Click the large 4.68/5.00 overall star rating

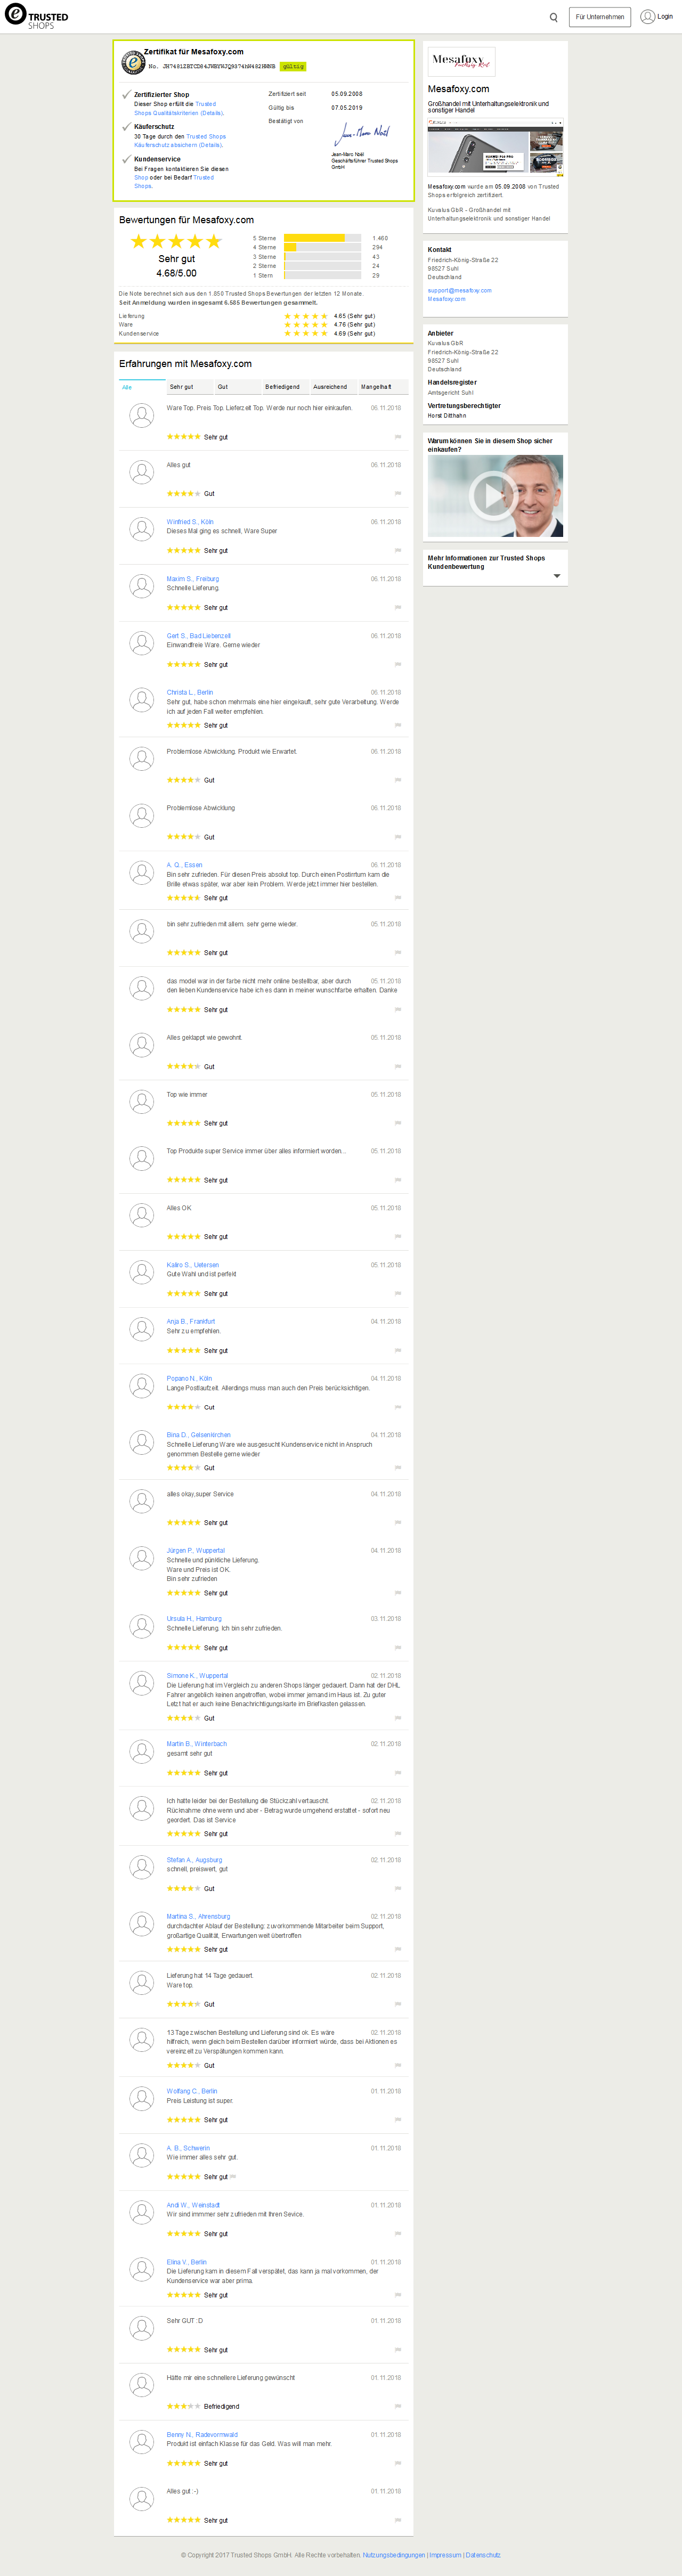point(176,241)
